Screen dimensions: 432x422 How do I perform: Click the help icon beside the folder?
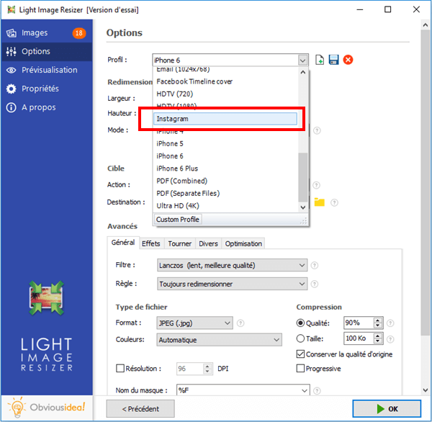(334, 202)
